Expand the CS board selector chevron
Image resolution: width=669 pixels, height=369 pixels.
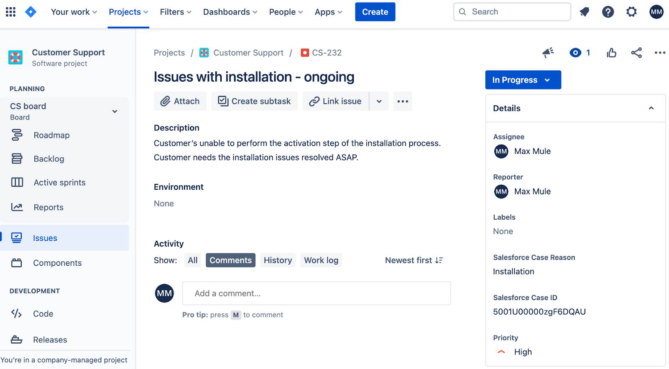[115, 112]
